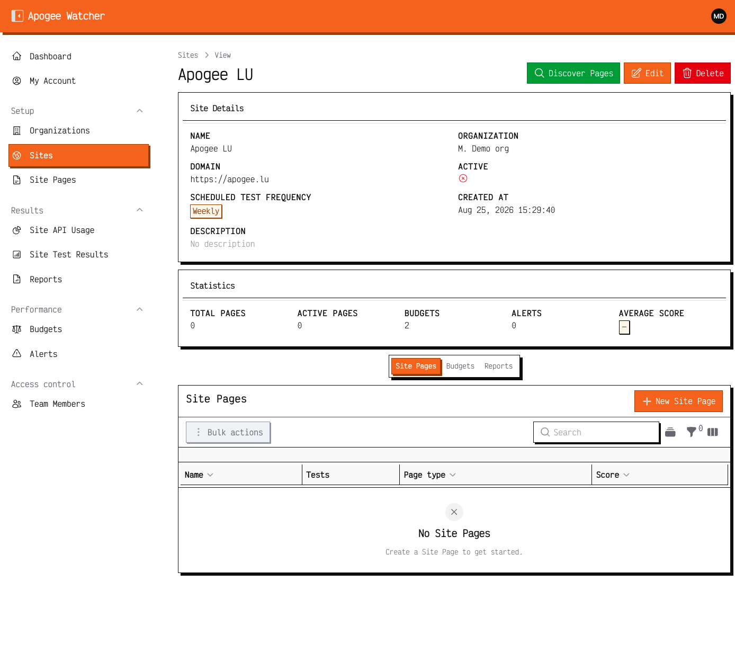Viewport: 735px width, 662px height.
Task: Click the M. Demo org organization value
Action: pos(483,149)
